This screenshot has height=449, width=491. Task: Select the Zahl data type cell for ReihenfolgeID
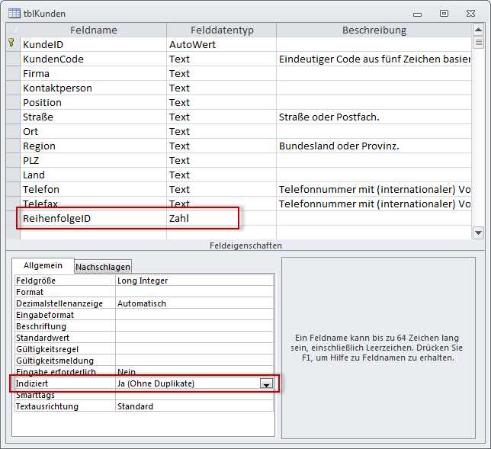click(x=220, y=219)
